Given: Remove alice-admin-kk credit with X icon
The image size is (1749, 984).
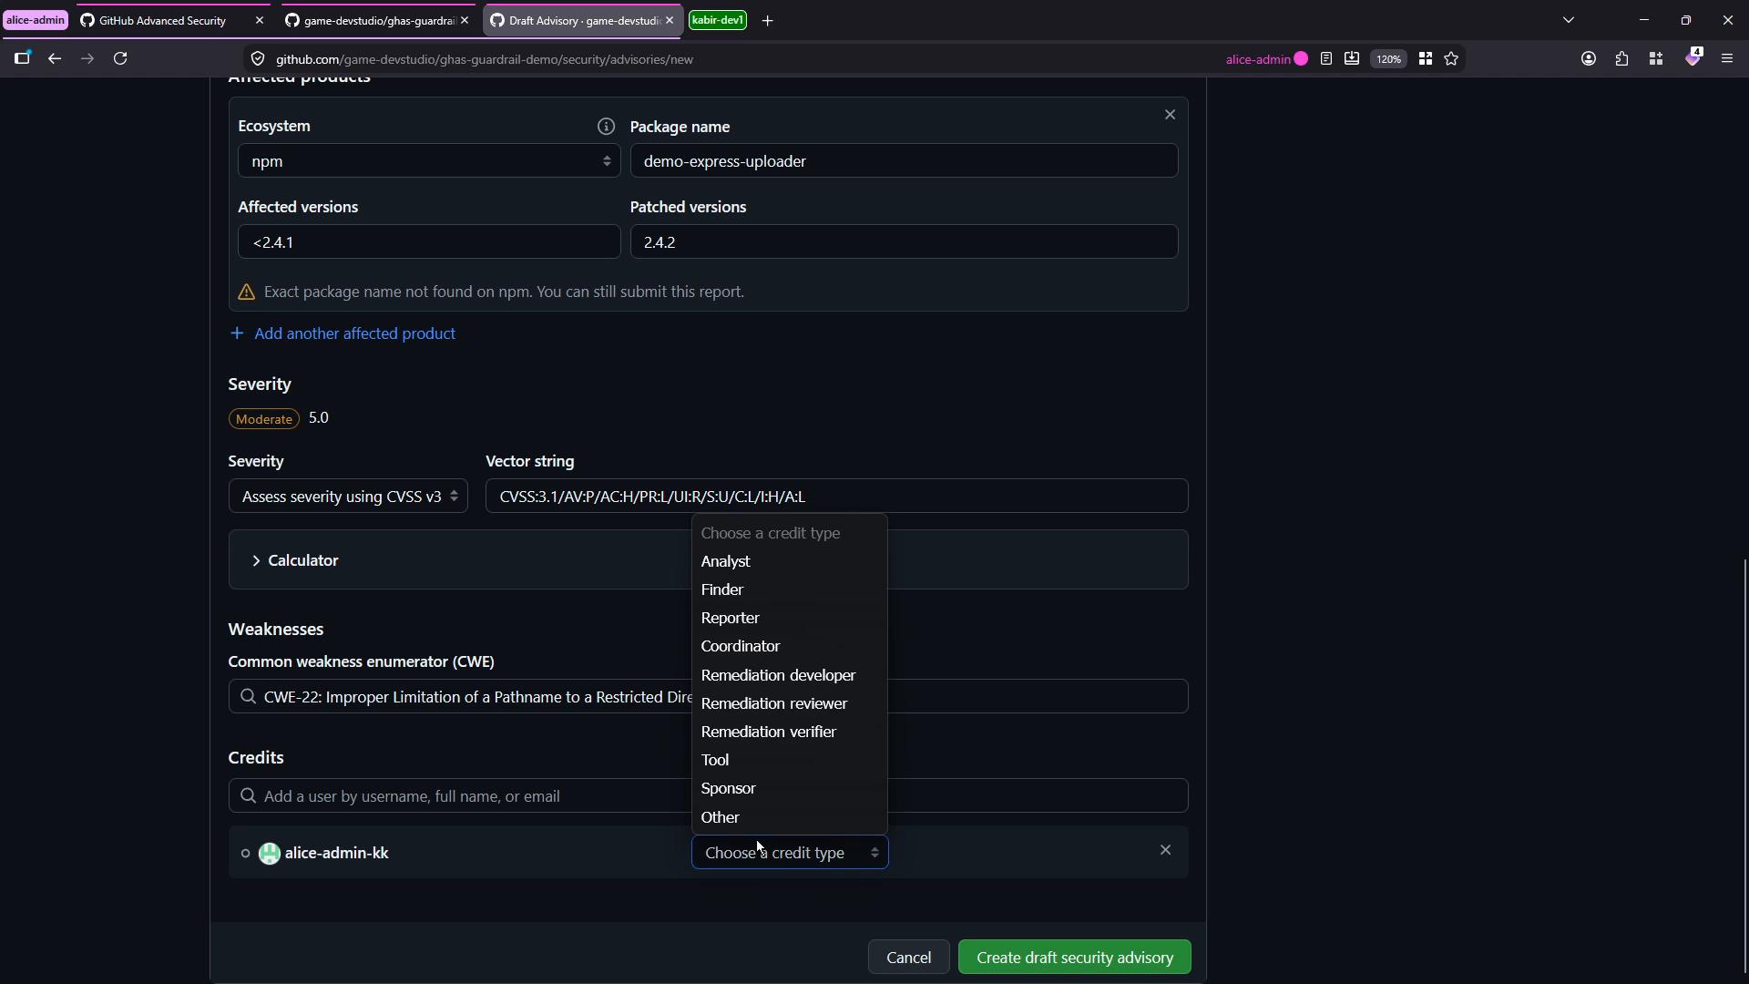Looking at the screenshot, I should point(1165,850).
